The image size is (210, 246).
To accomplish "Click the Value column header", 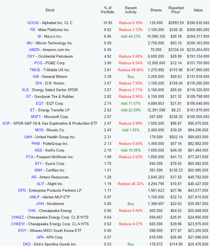I will pos(198,10).
